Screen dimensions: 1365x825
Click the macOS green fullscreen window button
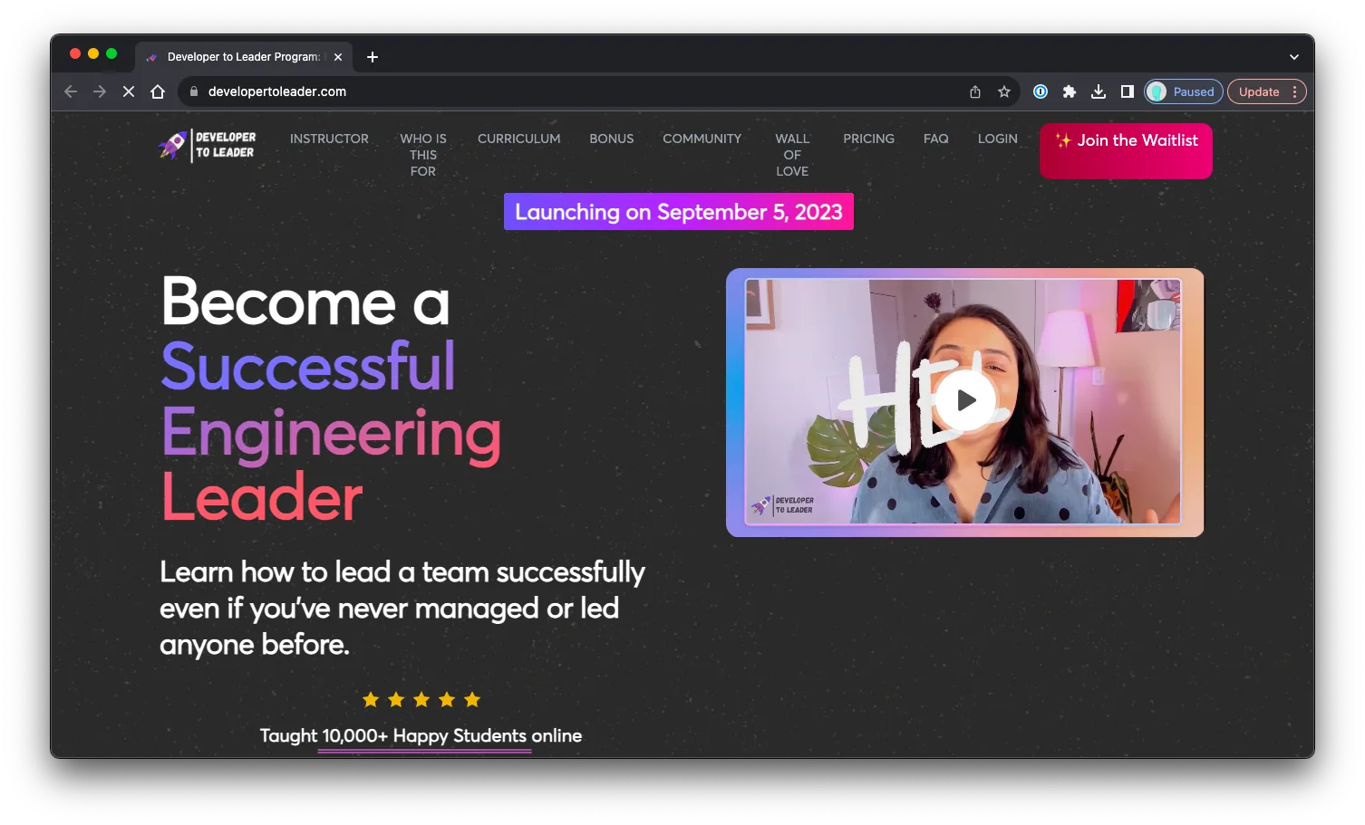click(x=111, y=53)
